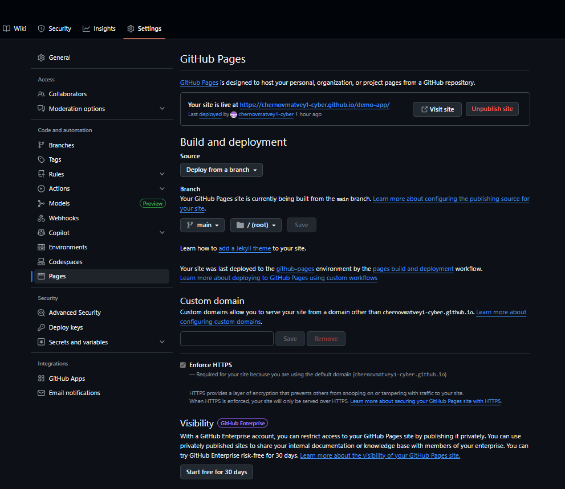
Task: Expand the Secrets and variables section
Action: pyautogui.click(x=162, y=342)
